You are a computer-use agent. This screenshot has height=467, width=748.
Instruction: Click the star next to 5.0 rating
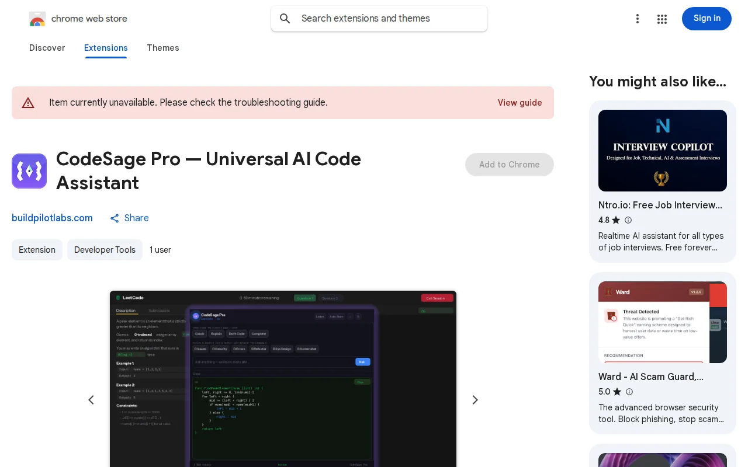tap(617, 392)
